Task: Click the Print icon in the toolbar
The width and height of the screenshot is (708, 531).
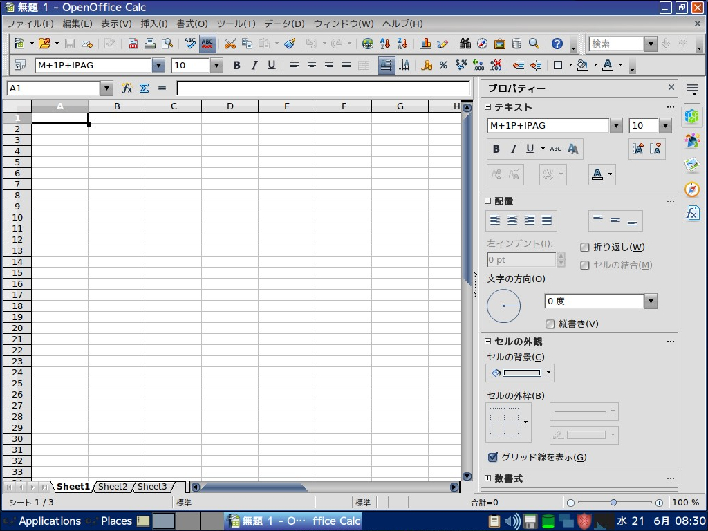Action: [x=150, y=44]
